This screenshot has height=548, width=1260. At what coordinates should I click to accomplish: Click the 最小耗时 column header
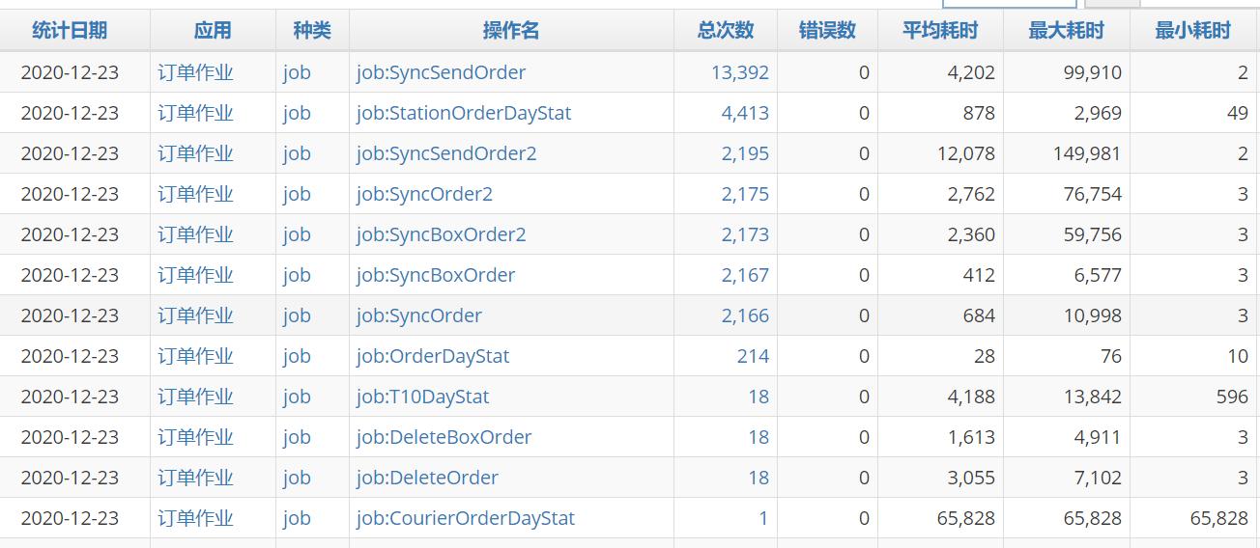click(x=1192, y=31)
